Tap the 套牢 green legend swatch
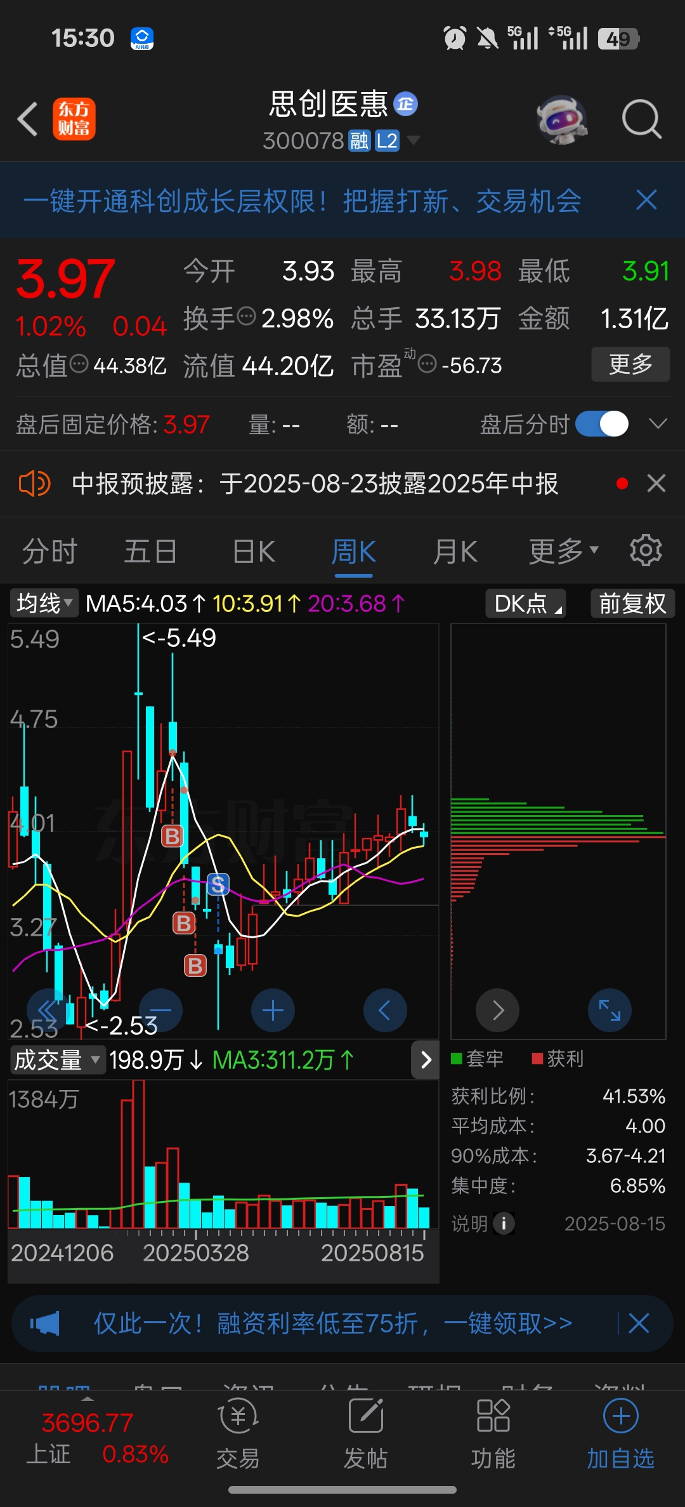This screenshot has width=685, height=1507. (x=456, y=1058)
